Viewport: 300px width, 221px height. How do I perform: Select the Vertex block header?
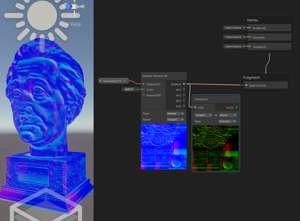[x=252, y=20]
